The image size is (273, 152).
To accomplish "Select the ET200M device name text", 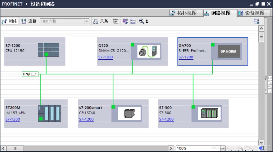I will (13, 108).
